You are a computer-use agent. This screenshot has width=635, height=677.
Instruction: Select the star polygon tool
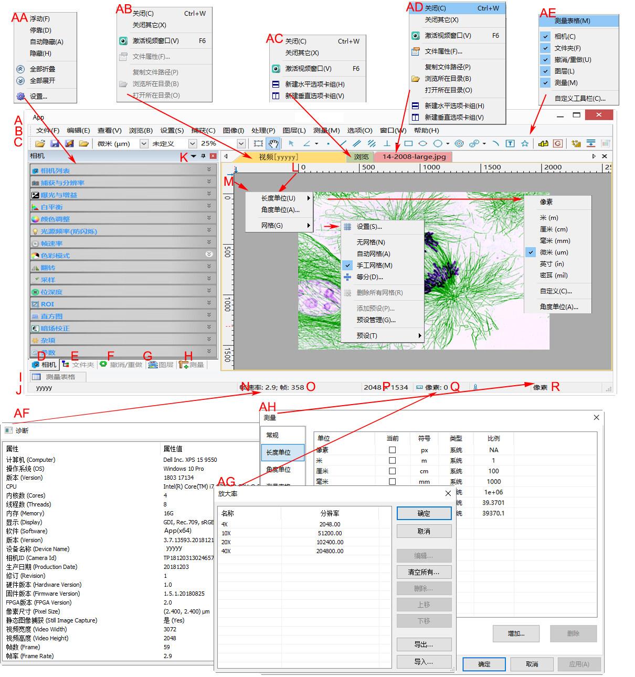(524, 143)
